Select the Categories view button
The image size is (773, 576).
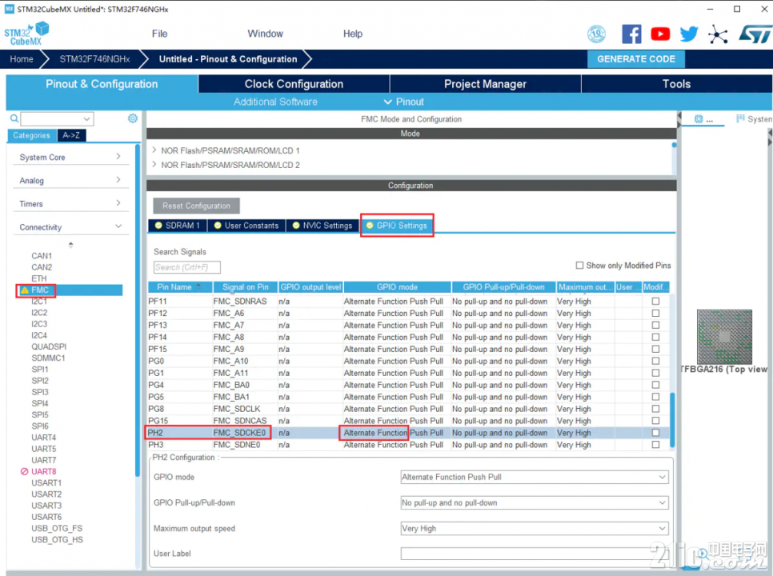pyautogui.click(x=31, y=135)
